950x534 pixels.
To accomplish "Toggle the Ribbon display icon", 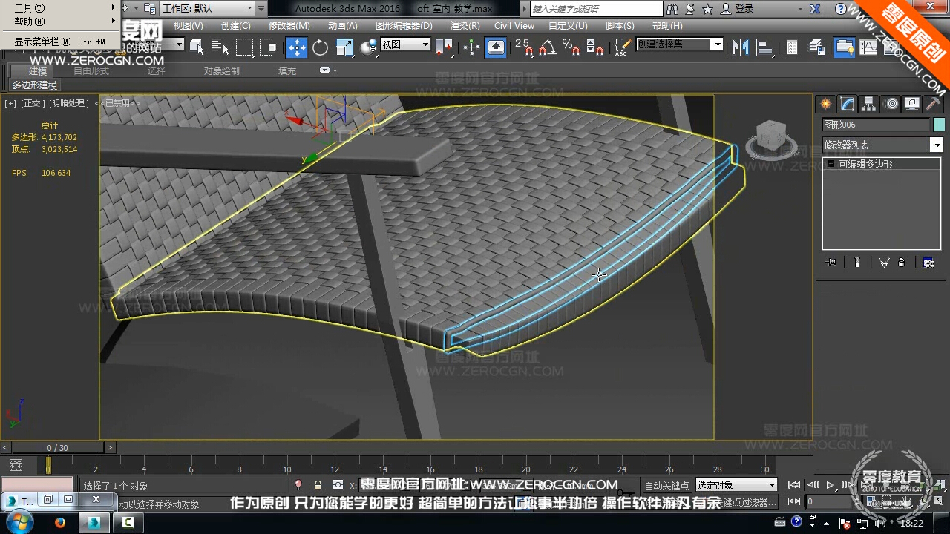I will click(x=844, y=47).
